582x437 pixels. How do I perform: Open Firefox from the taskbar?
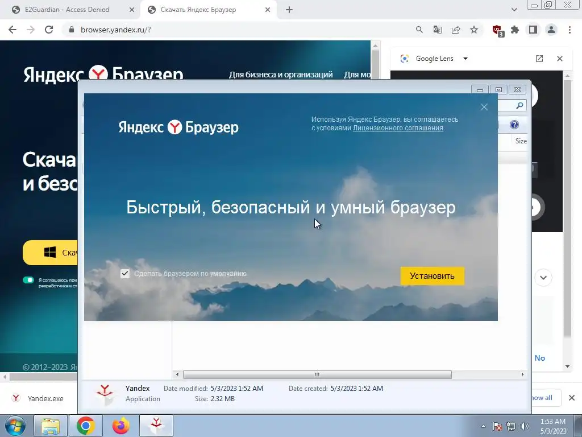click(x=121, y=426)
